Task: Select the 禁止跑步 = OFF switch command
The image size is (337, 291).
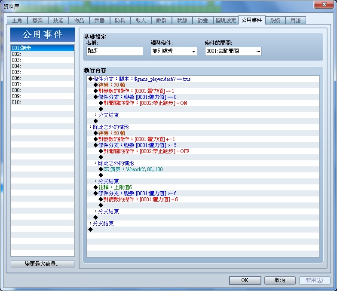Action: pyautogui.click(x=203, y=151)
